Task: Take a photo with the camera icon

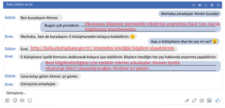Action: click(x=202, y=101)
